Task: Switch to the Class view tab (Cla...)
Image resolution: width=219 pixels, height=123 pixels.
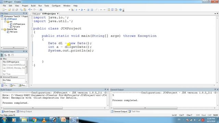Action: [x=5, y=85]
